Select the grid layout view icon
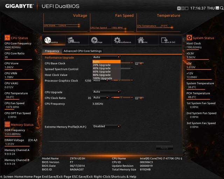Viewport: 224px width, 179px height. (x=183, y=8)
